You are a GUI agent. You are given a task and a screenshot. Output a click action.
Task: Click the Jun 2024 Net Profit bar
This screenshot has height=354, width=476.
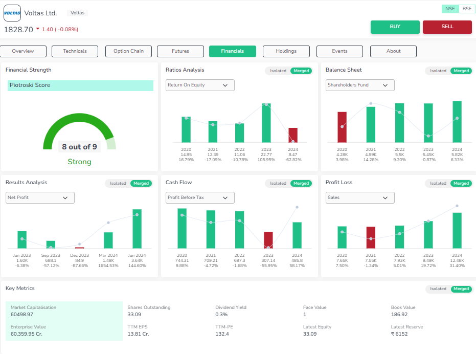(x=137, y=229)
